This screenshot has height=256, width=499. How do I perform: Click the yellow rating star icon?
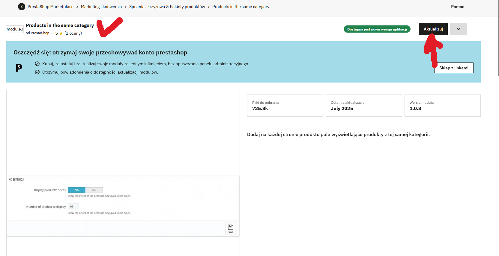pos(61,33)
